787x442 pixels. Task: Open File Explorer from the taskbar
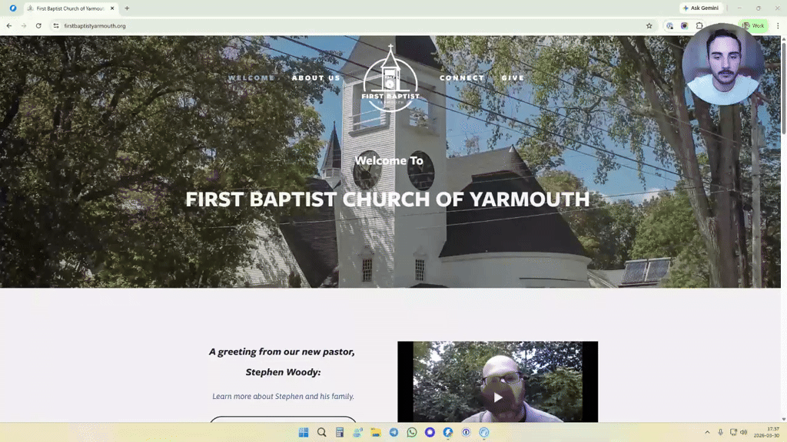(x=376, y=432)
